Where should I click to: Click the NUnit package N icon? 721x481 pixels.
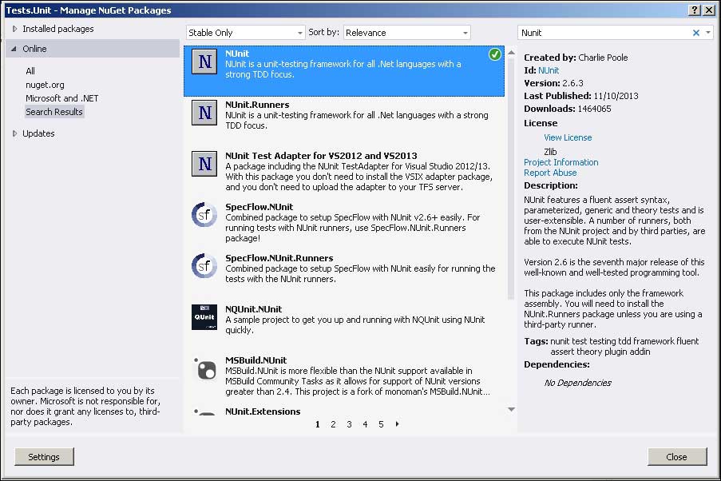tap(204, 62)
